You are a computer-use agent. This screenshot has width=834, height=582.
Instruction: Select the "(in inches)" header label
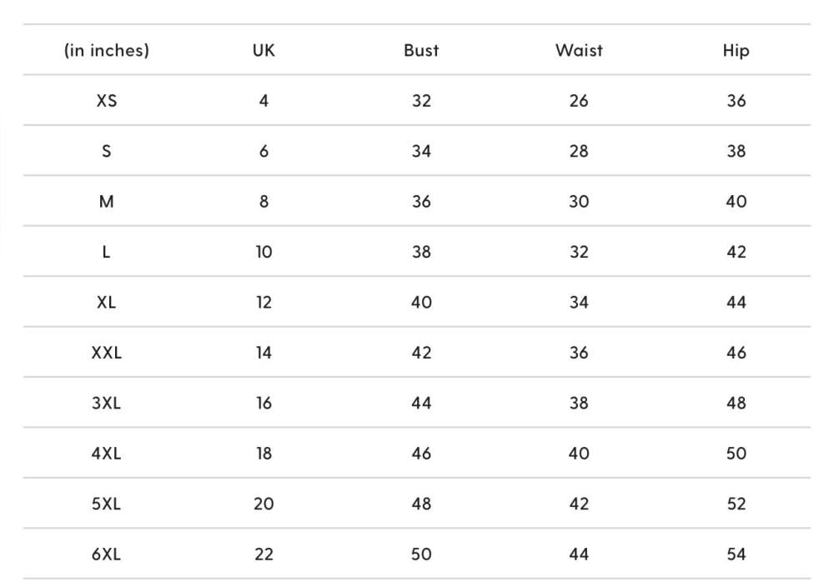click(107, 50)
